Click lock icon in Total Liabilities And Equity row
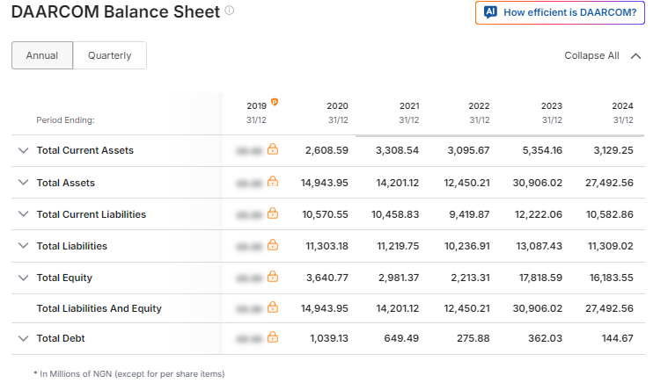The width and height of the screenshot is (653, 383). (273, 307)
